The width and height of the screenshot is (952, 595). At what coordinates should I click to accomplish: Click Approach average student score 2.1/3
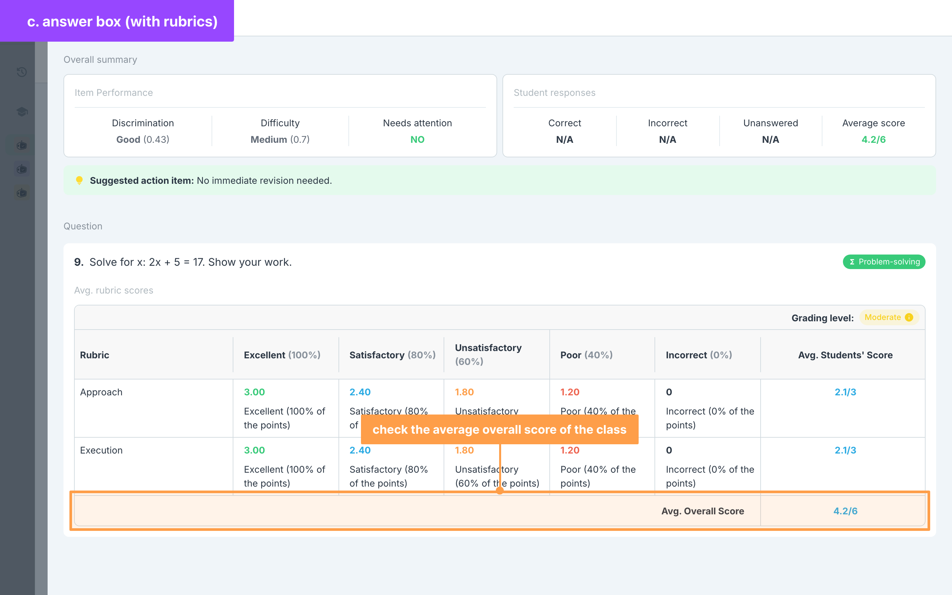pos(845,392)
